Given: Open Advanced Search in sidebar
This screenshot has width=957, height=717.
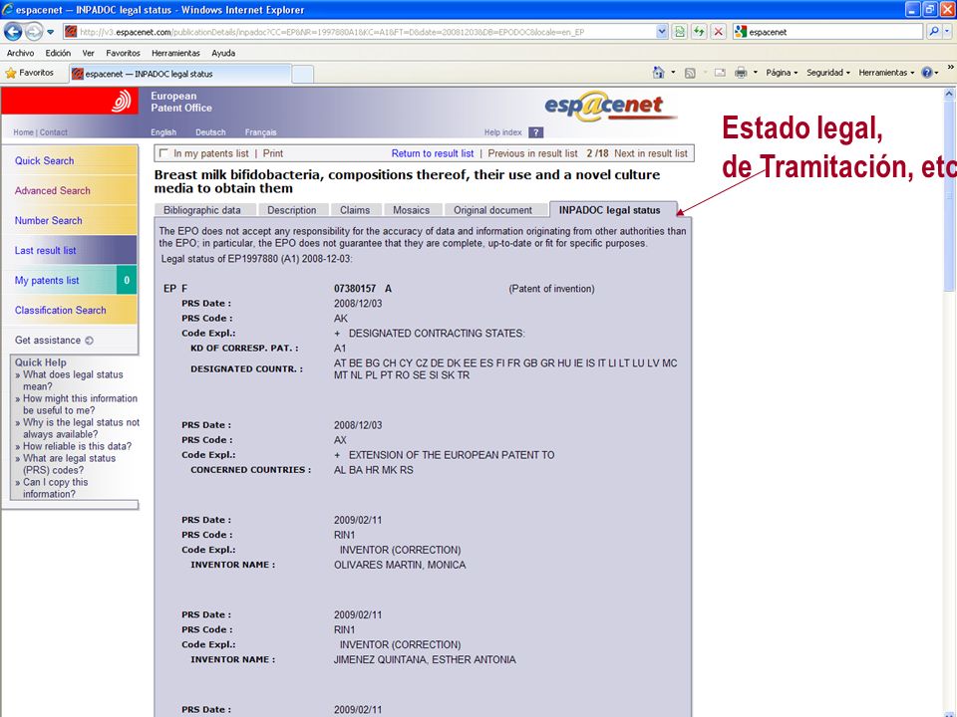Looking at the screenshot, I should 53,191.
